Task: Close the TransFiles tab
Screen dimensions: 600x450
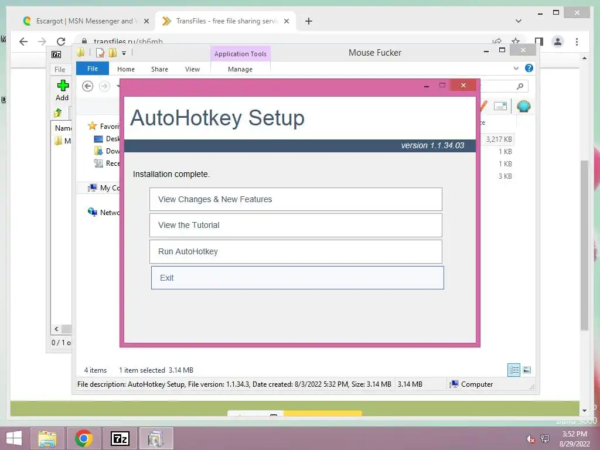Action: click(x=286, y=21)
